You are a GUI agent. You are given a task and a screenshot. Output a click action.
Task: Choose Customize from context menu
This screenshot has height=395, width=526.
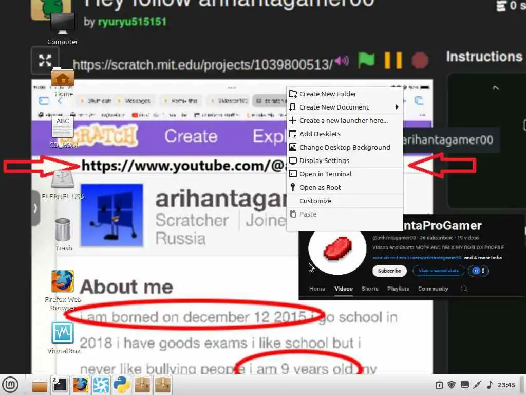[x=345, y=201]
